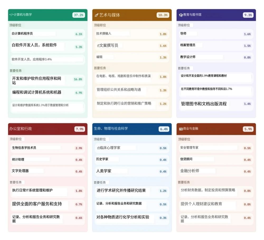
Task: Select the 计算机与数学 card header
Action: click(x=48, y=15)
